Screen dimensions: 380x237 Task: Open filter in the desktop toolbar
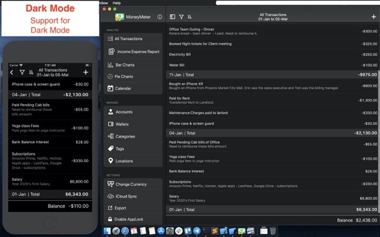point(181,17)
